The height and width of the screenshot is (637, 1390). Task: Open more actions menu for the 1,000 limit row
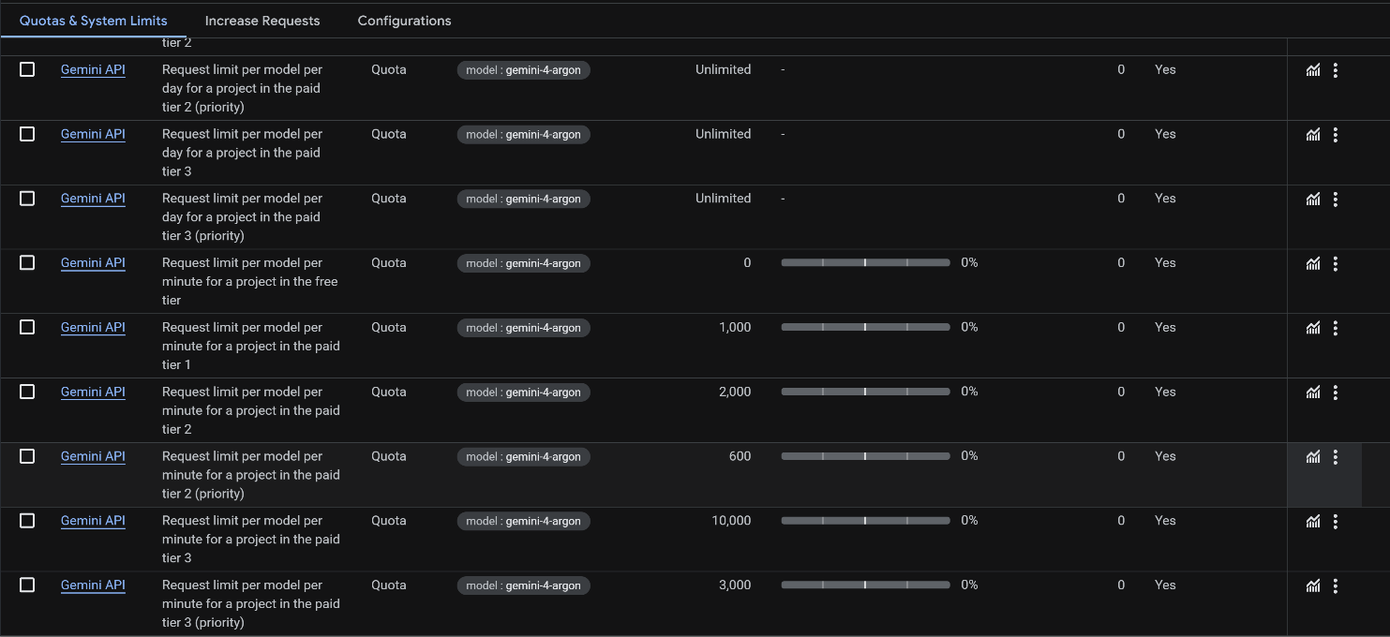(x=1336, y=328)
